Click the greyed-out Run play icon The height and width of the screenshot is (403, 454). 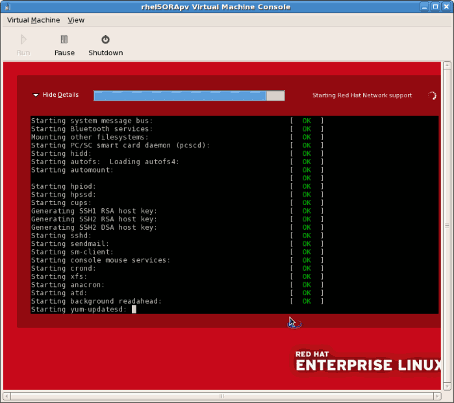tap(23, 40)
